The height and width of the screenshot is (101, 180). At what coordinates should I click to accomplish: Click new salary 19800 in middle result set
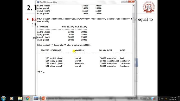pos(71,40)
